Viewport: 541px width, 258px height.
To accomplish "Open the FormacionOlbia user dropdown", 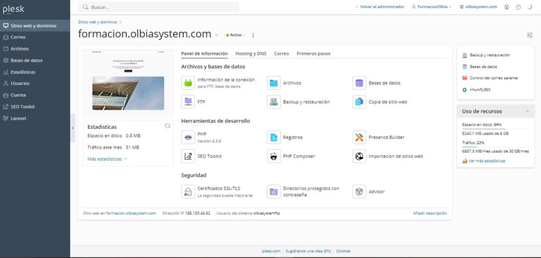I will pos(432,7).
